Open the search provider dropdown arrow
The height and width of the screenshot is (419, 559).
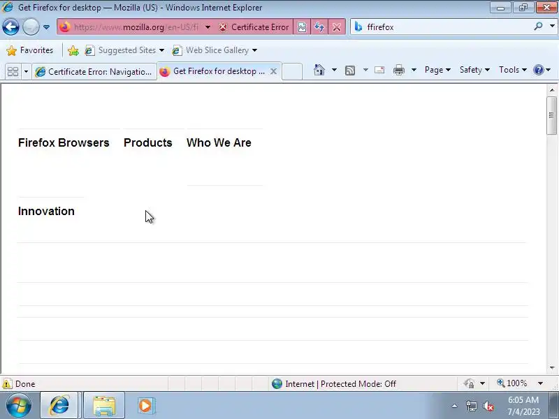(552, 27)
